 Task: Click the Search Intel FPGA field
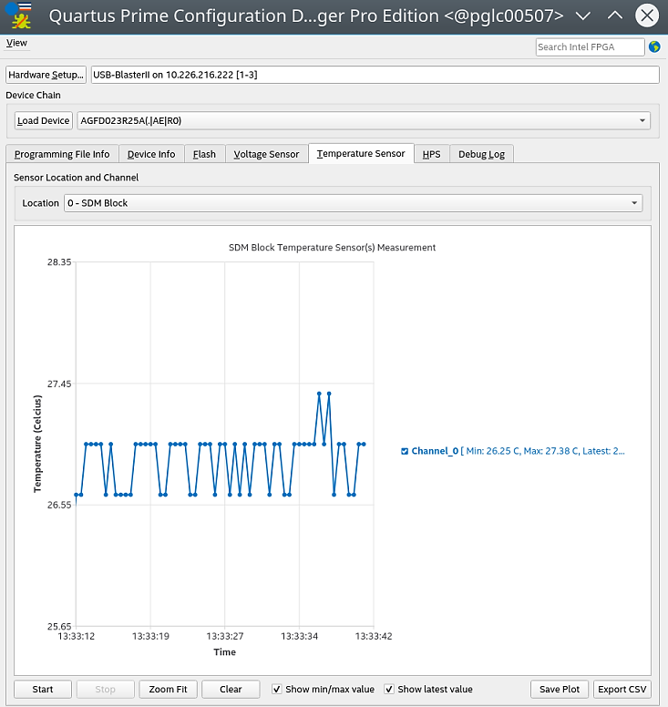coord(590,46)
